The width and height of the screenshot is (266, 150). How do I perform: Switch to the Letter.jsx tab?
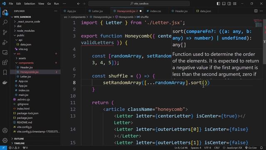tap(98, 11)
